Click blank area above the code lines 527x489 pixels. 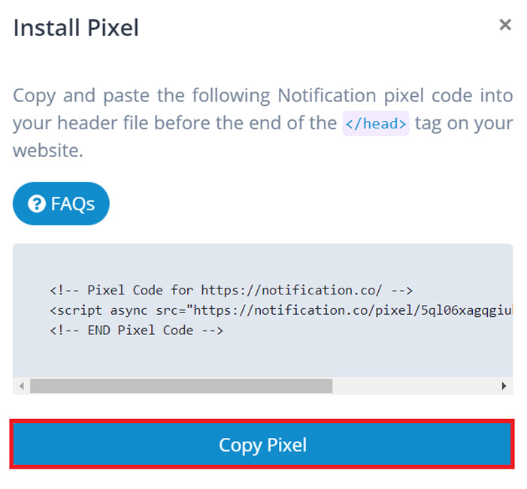pyautogui.click(x=262, y=264)
